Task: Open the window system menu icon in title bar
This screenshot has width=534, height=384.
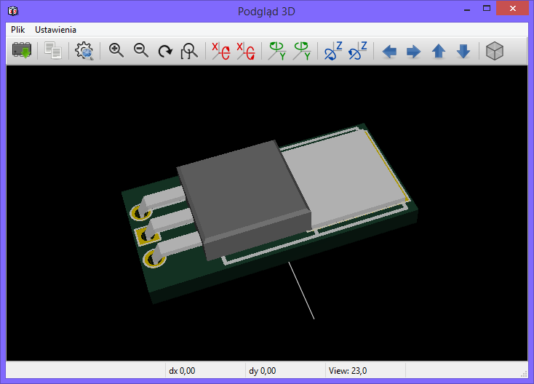Action: pos(13,11)
